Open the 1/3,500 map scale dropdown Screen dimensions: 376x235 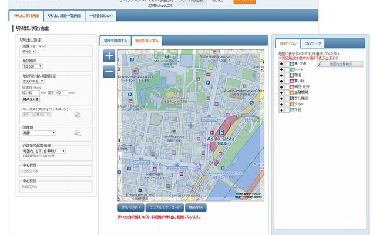click(32, 66)
